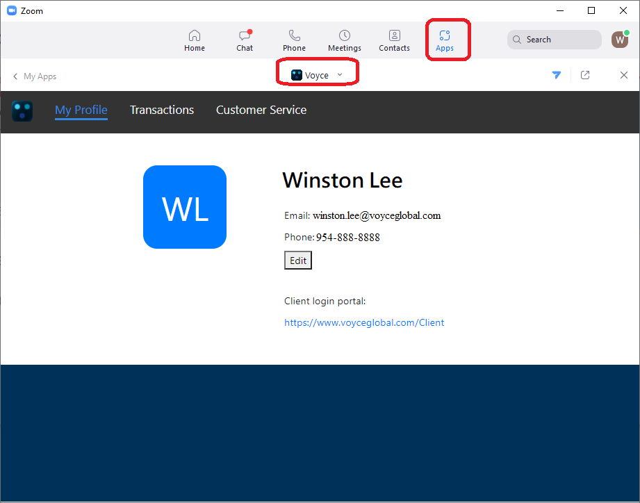Click the blue filter funnel icon

click(x=557, y=75)
